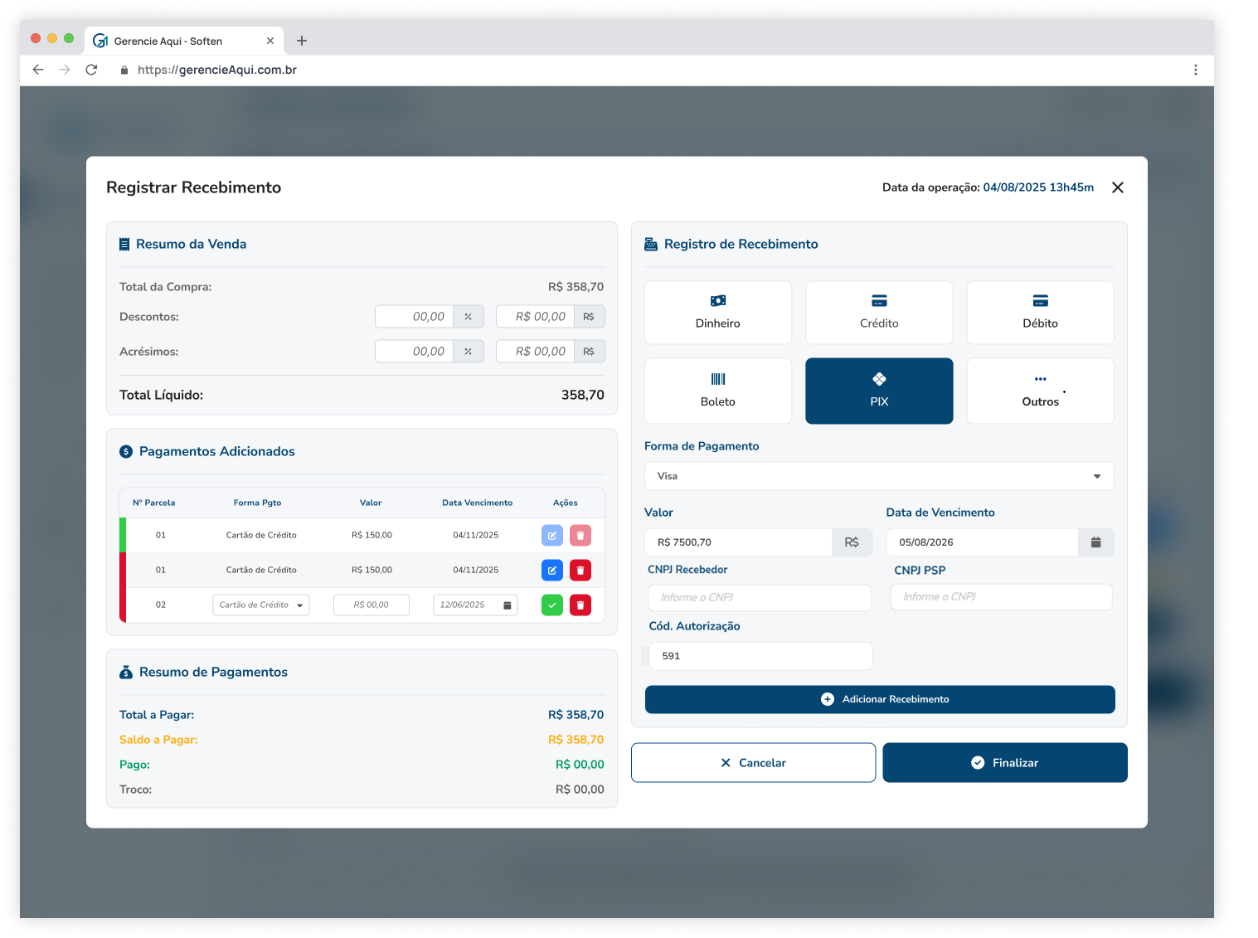Click the browser reload icon
1258x938 pixels.
(x=91, y=70)
